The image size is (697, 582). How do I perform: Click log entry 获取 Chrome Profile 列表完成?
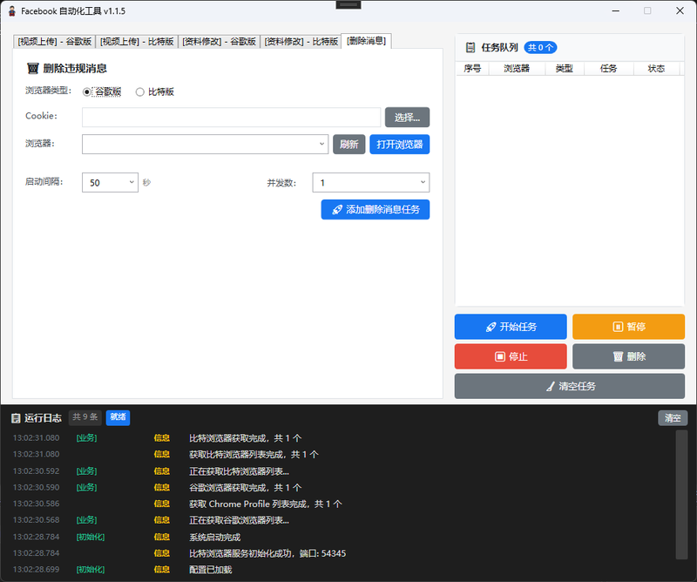click(x=266, y=504)
